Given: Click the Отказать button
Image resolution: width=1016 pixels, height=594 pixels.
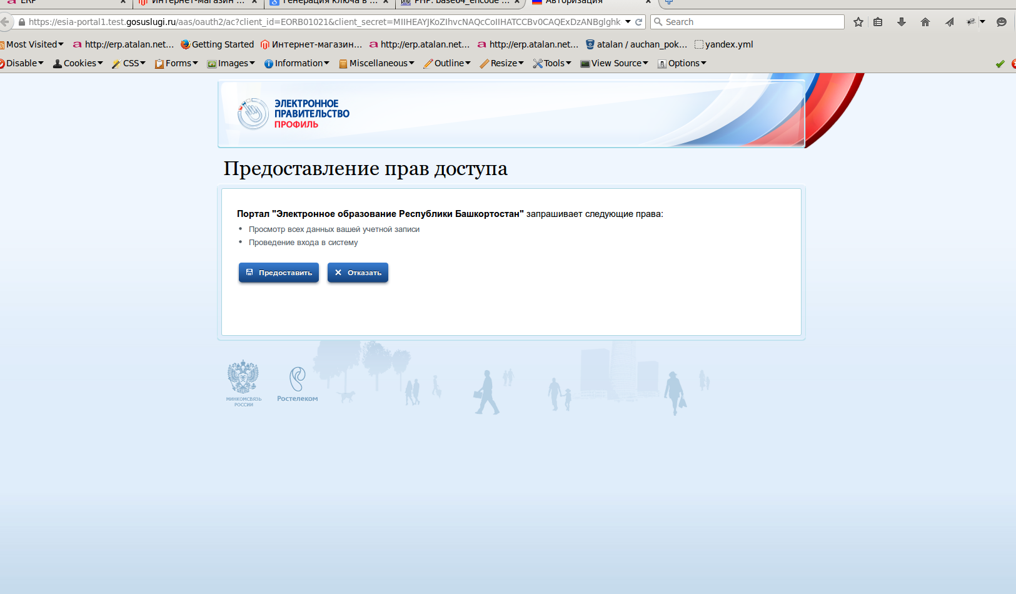Looking at the screenshot, I should (x=358, y=273).
